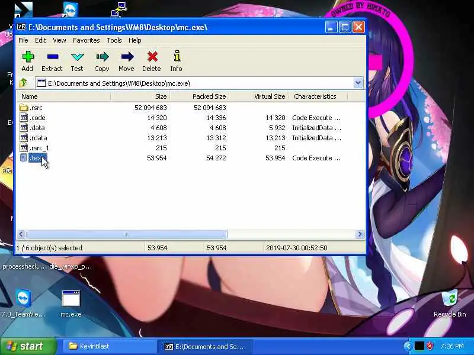Open the Edit menu

pos(40,40)
